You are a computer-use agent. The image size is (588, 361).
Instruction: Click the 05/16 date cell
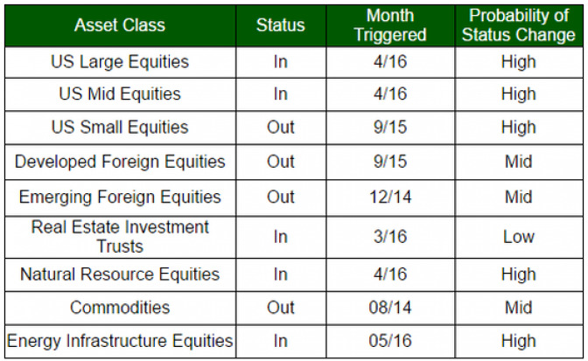pos(390,341)
